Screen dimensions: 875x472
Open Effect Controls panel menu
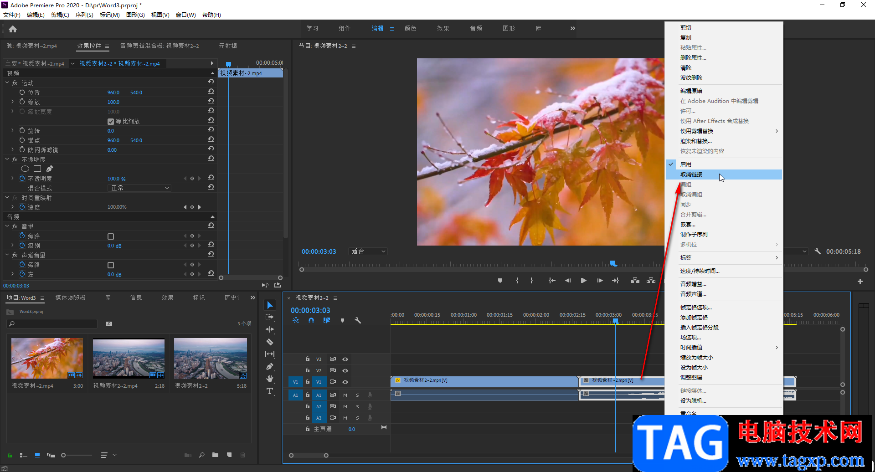click(x=107, y=46)
